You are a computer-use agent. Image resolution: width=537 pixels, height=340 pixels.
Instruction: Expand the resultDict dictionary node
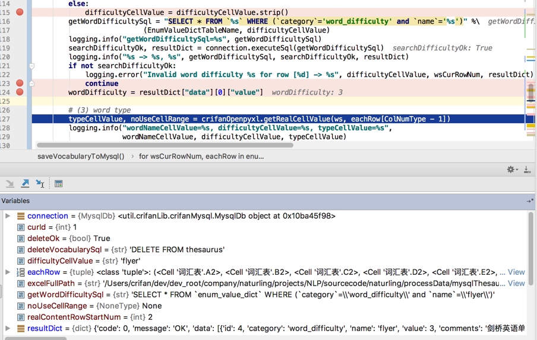8,328
